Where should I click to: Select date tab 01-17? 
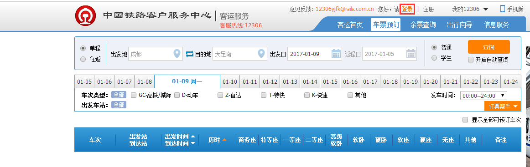pos(370,81)
